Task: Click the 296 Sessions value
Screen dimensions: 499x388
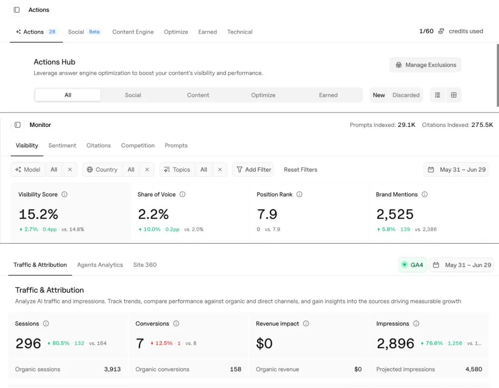Action: (x=28, y=344)
